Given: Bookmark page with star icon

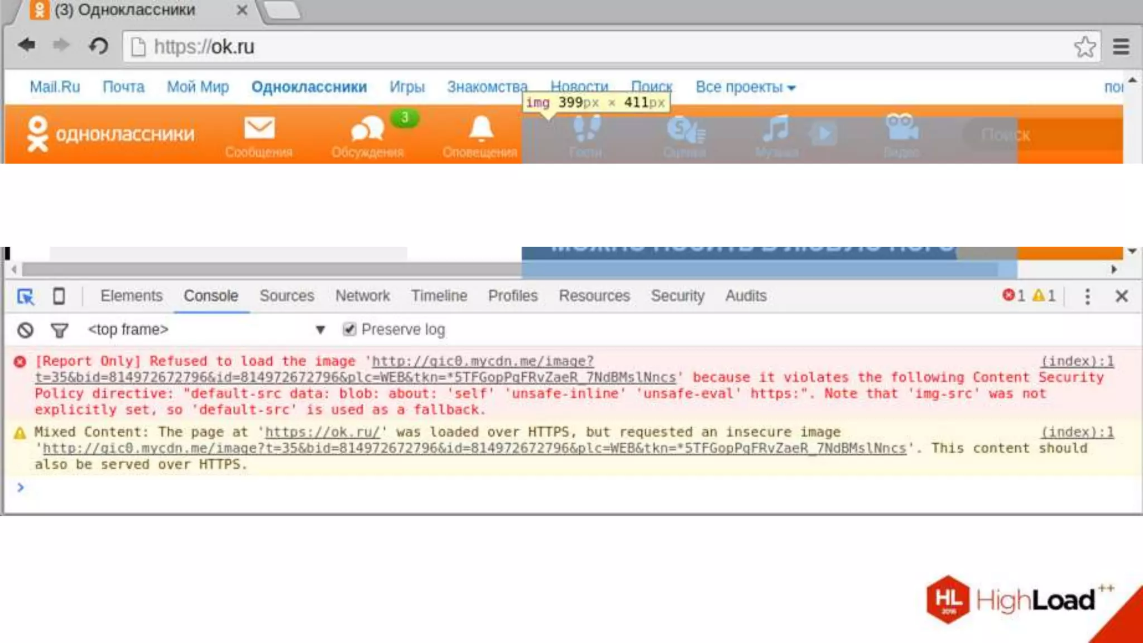Looking at the screenshot, I should 1084,47.
